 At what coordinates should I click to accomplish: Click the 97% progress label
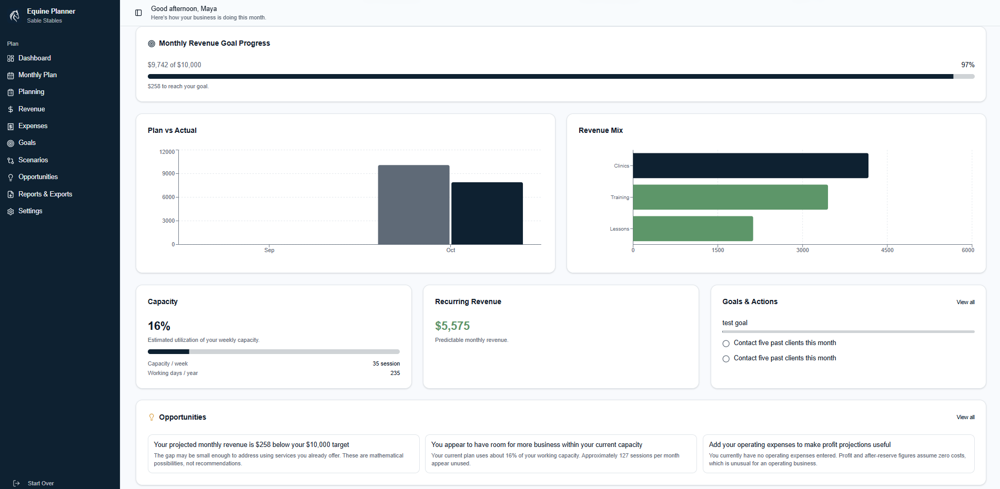click(x=968, y=65)
